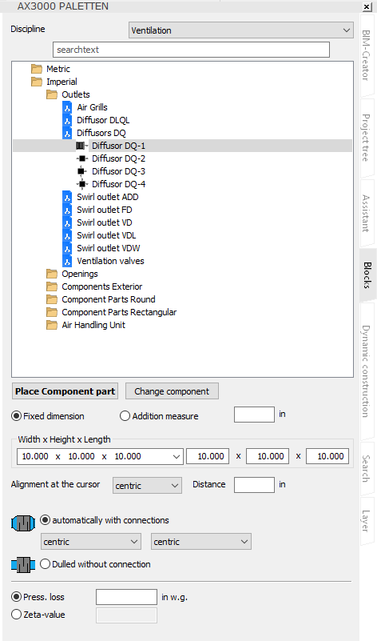
Task: Click the Air Grills library icon
Action: (67, 107)
